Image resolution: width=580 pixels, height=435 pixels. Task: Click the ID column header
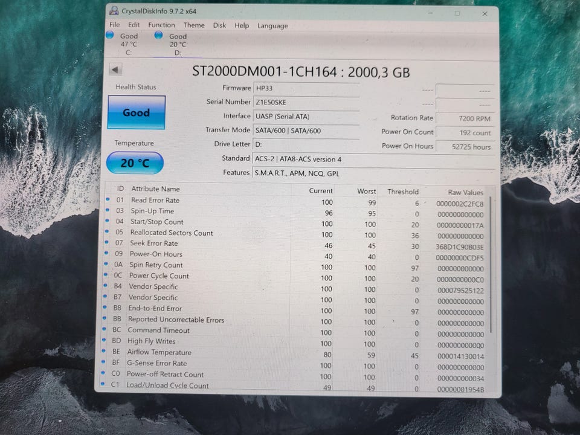[x=120, y=188]
